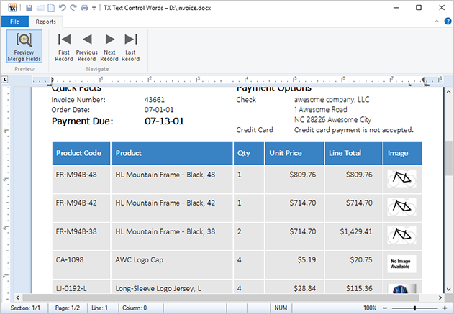The width and height of the screenshot is (454, 314).
Task: Click the Redo arrow icon
Action: [x=73, y=8]
